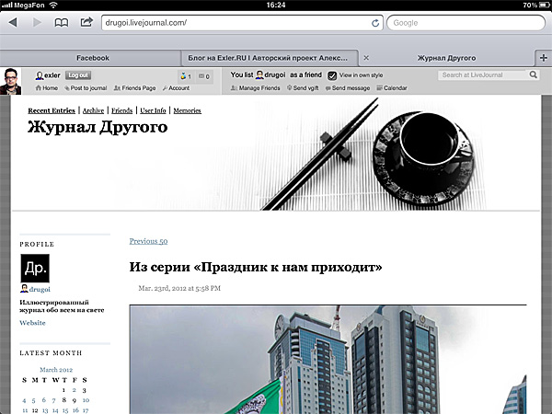The image size is (552, 414).
Task: Switch to the Facebook tab
Action: (92, 58)
